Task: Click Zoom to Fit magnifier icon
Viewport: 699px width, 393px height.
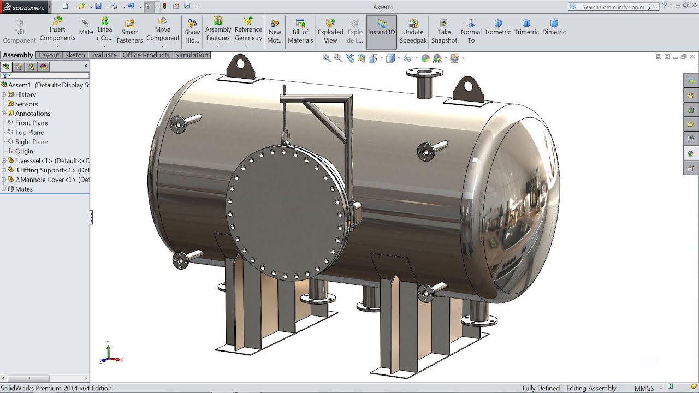Action: (x=327, y=58)
